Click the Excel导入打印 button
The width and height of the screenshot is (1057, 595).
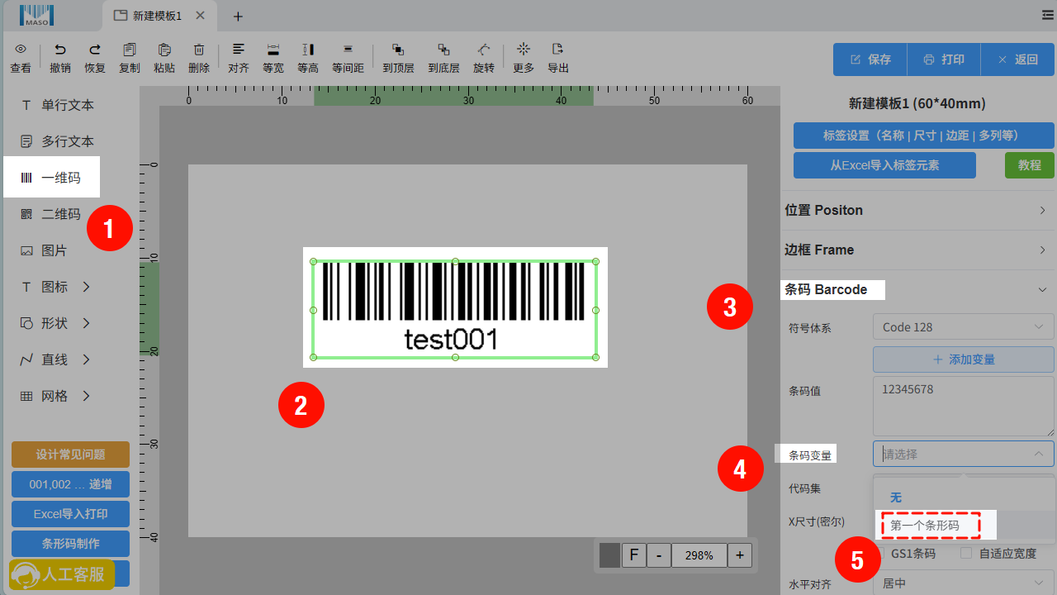click(x=70, y=514)
